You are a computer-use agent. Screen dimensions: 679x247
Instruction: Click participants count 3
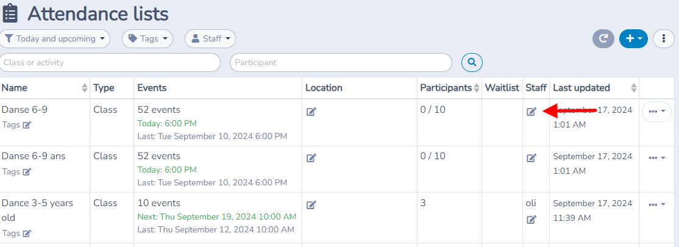point(423,203)
